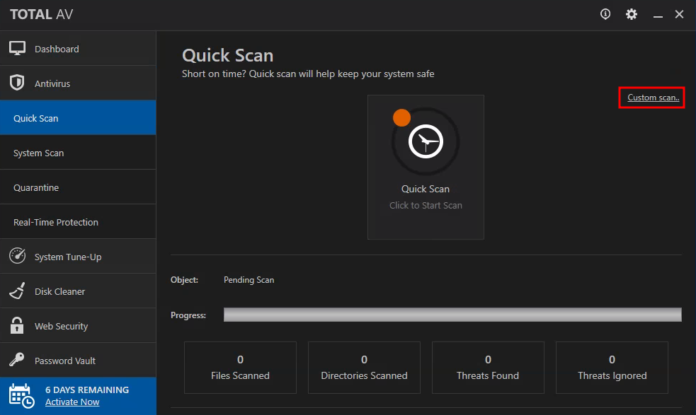Select Quick Scan in the sidebar
696x415 pixels.
[x=78, y=118]
